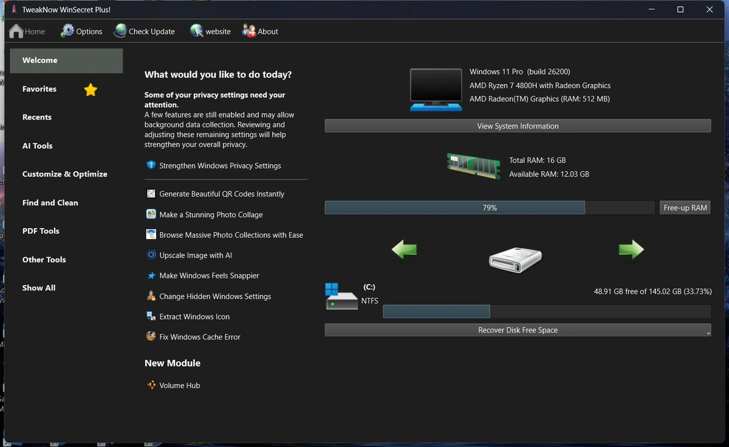Click the About people icon

pos(249,31)
